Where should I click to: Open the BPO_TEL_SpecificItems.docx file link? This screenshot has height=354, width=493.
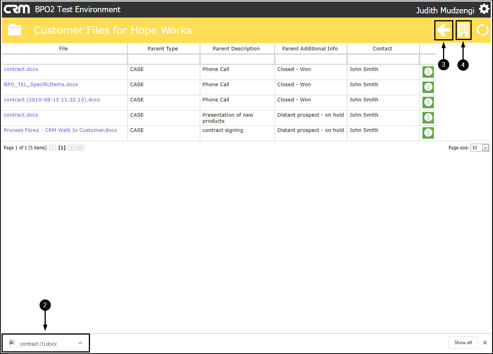click(41, 85)
